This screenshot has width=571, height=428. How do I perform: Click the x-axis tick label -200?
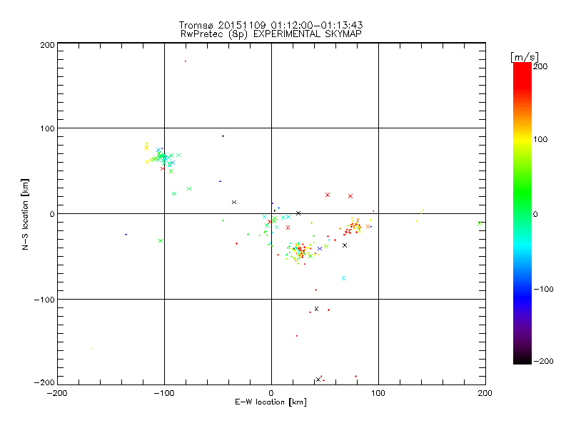tap(57, 393)
